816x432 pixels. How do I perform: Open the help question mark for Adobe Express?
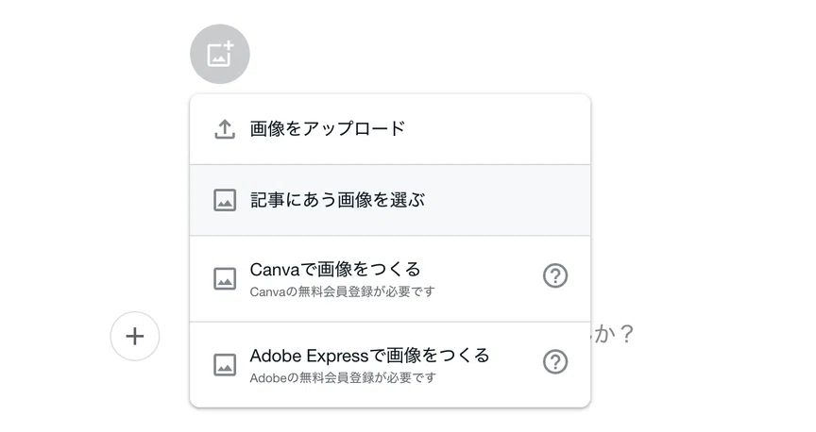pos(555,362)
